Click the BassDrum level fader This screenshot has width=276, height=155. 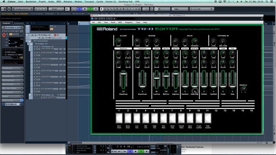click(123, 79)
